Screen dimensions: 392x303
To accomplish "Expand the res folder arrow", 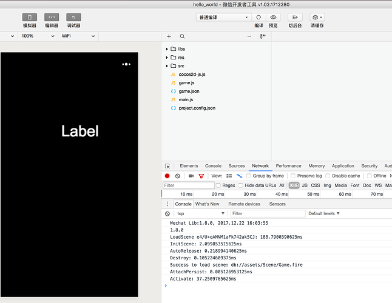I will tap(167, 58).
